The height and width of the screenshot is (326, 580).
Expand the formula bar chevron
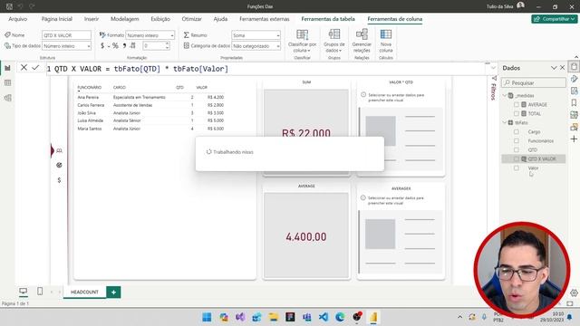(493, 68)
